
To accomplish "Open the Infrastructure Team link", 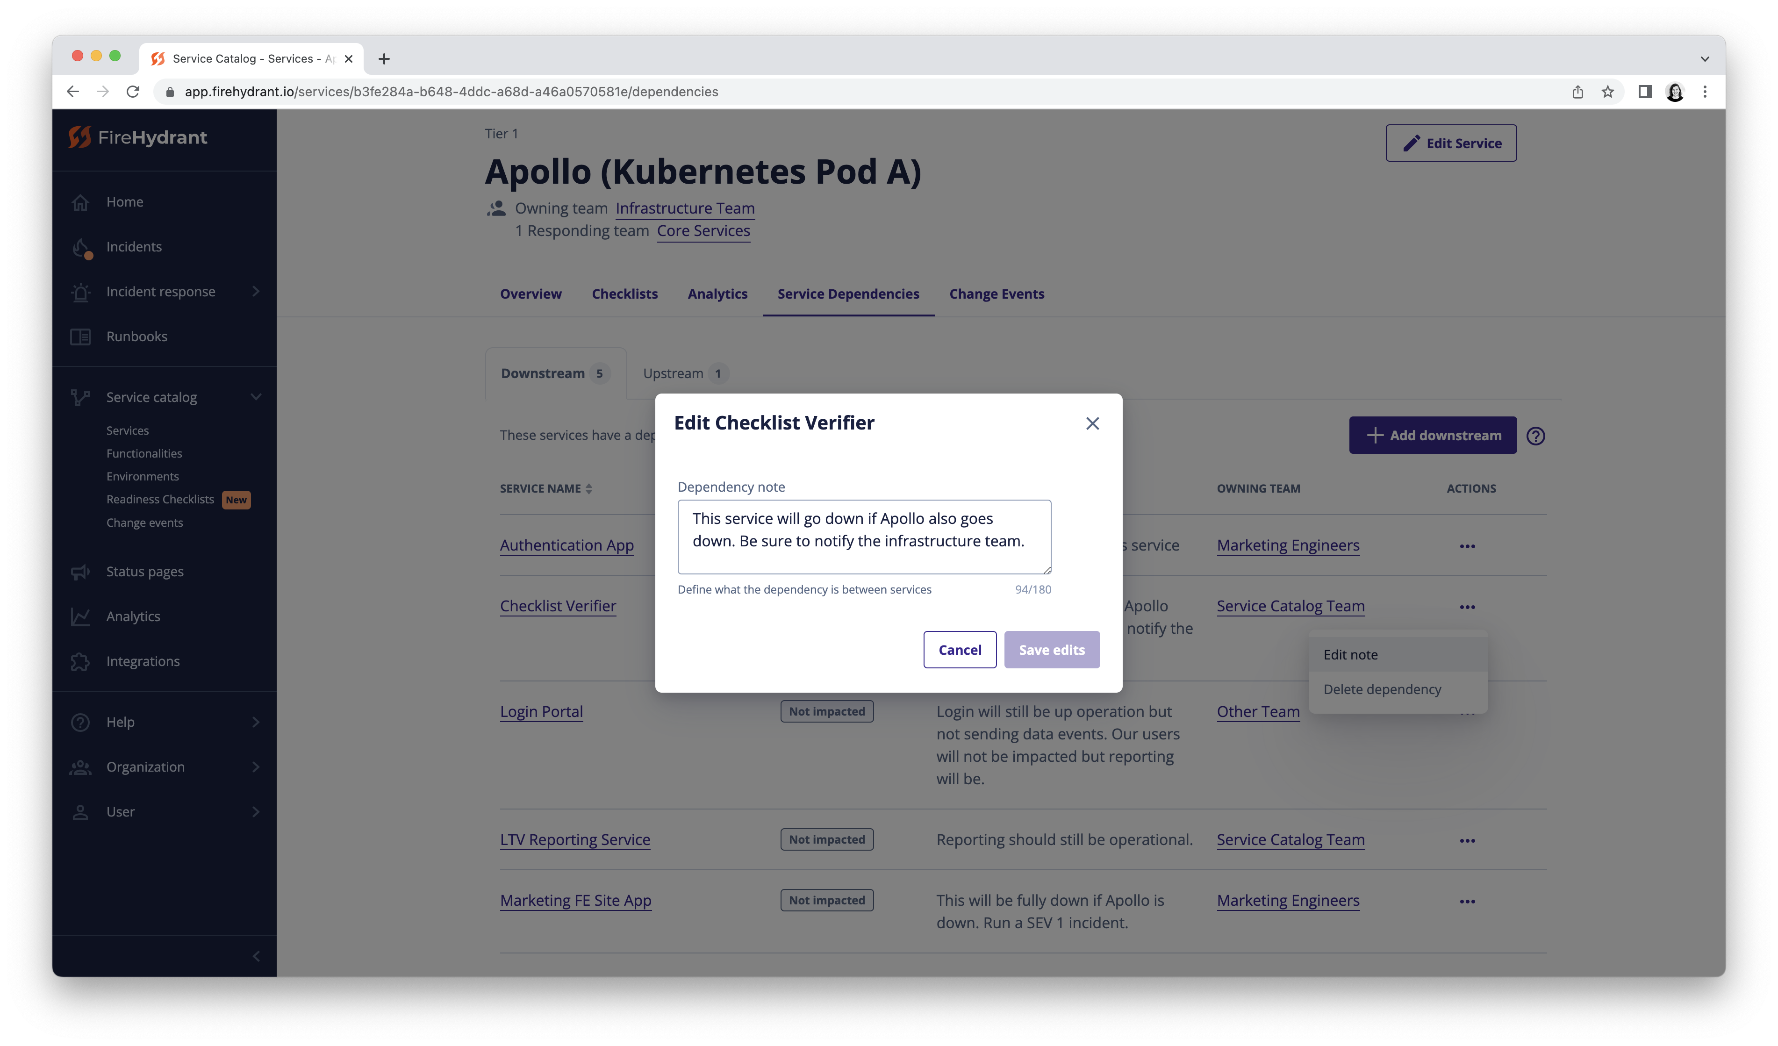I will pyautogui.click(x=684, y=209).
